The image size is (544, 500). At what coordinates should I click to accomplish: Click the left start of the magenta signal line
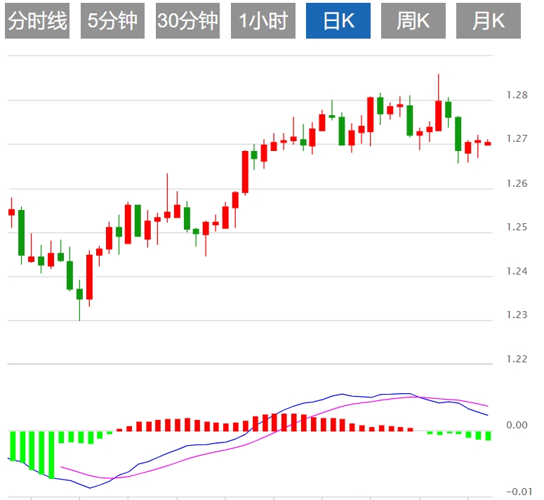(62, 466)
